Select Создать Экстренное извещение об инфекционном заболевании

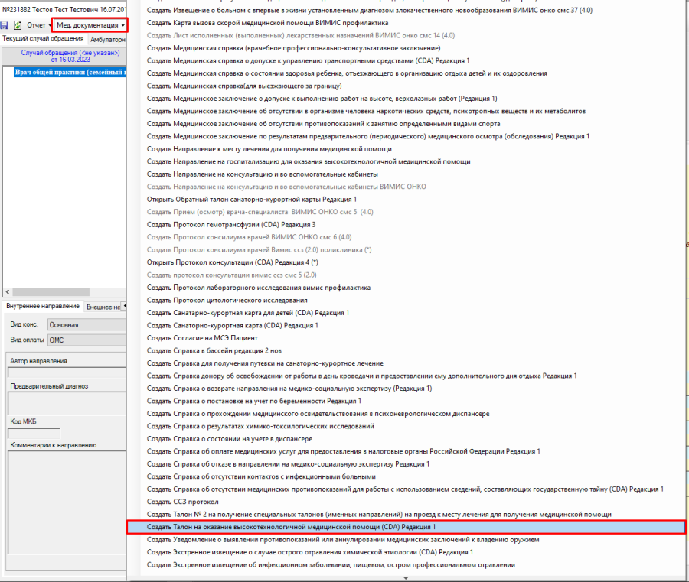331,565
